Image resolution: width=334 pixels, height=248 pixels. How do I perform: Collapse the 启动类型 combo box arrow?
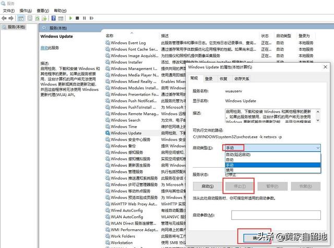318,148
